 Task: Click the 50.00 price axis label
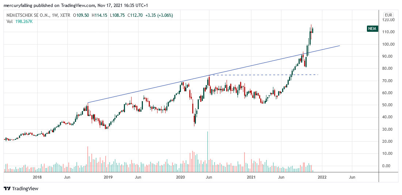(388, 105)
